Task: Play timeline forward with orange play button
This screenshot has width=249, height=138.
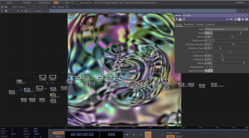Action: [x=148, y=134]
